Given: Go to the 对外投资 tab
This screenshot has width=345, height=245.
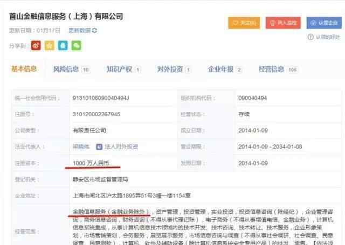Looking at the screenshot, I should pyautogui.click(x=174, y=69).
